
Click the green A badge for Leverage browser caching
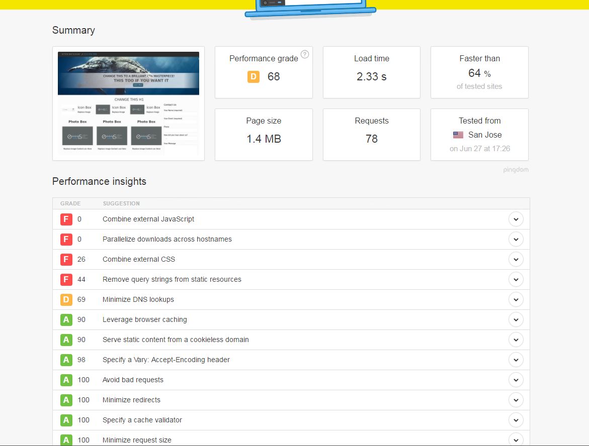coord(66,319)
